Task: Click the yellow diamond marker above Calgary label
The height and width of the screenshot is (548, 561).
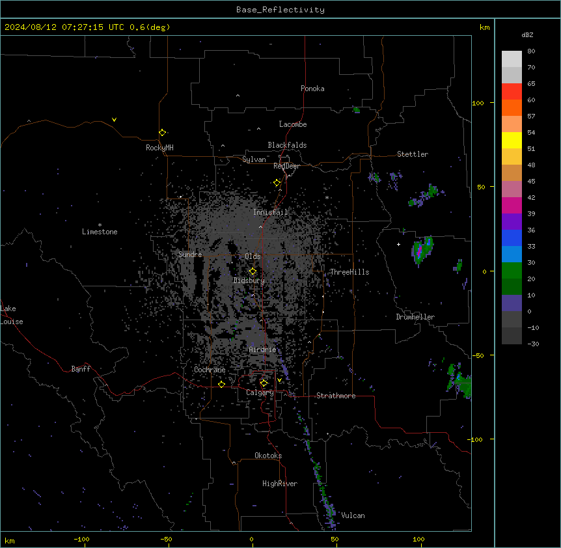Action: pos(264,383)
